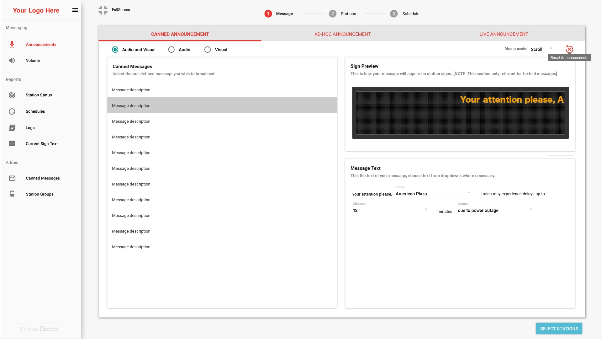
Task: Click the FullScreen label
Action: pyautogui.click(x=121, y=10)
